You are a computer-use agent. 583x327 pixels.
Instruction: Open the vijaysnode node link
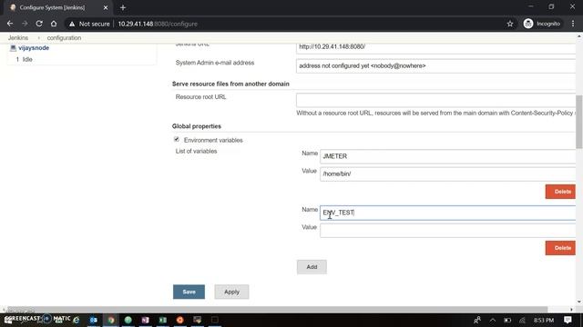34,48
